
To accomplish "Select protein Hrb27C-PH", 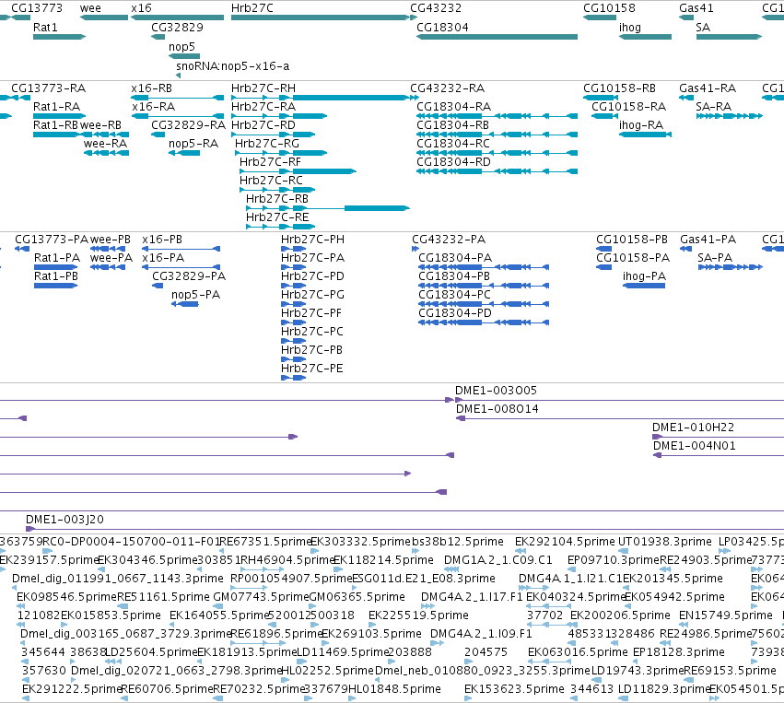I will 312,240.
